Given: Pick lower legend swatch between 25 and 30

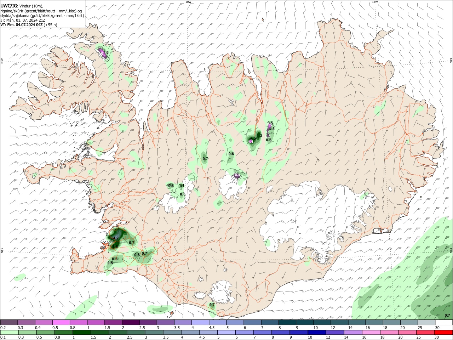Looking at the screenshot, I should coord(426,332).
